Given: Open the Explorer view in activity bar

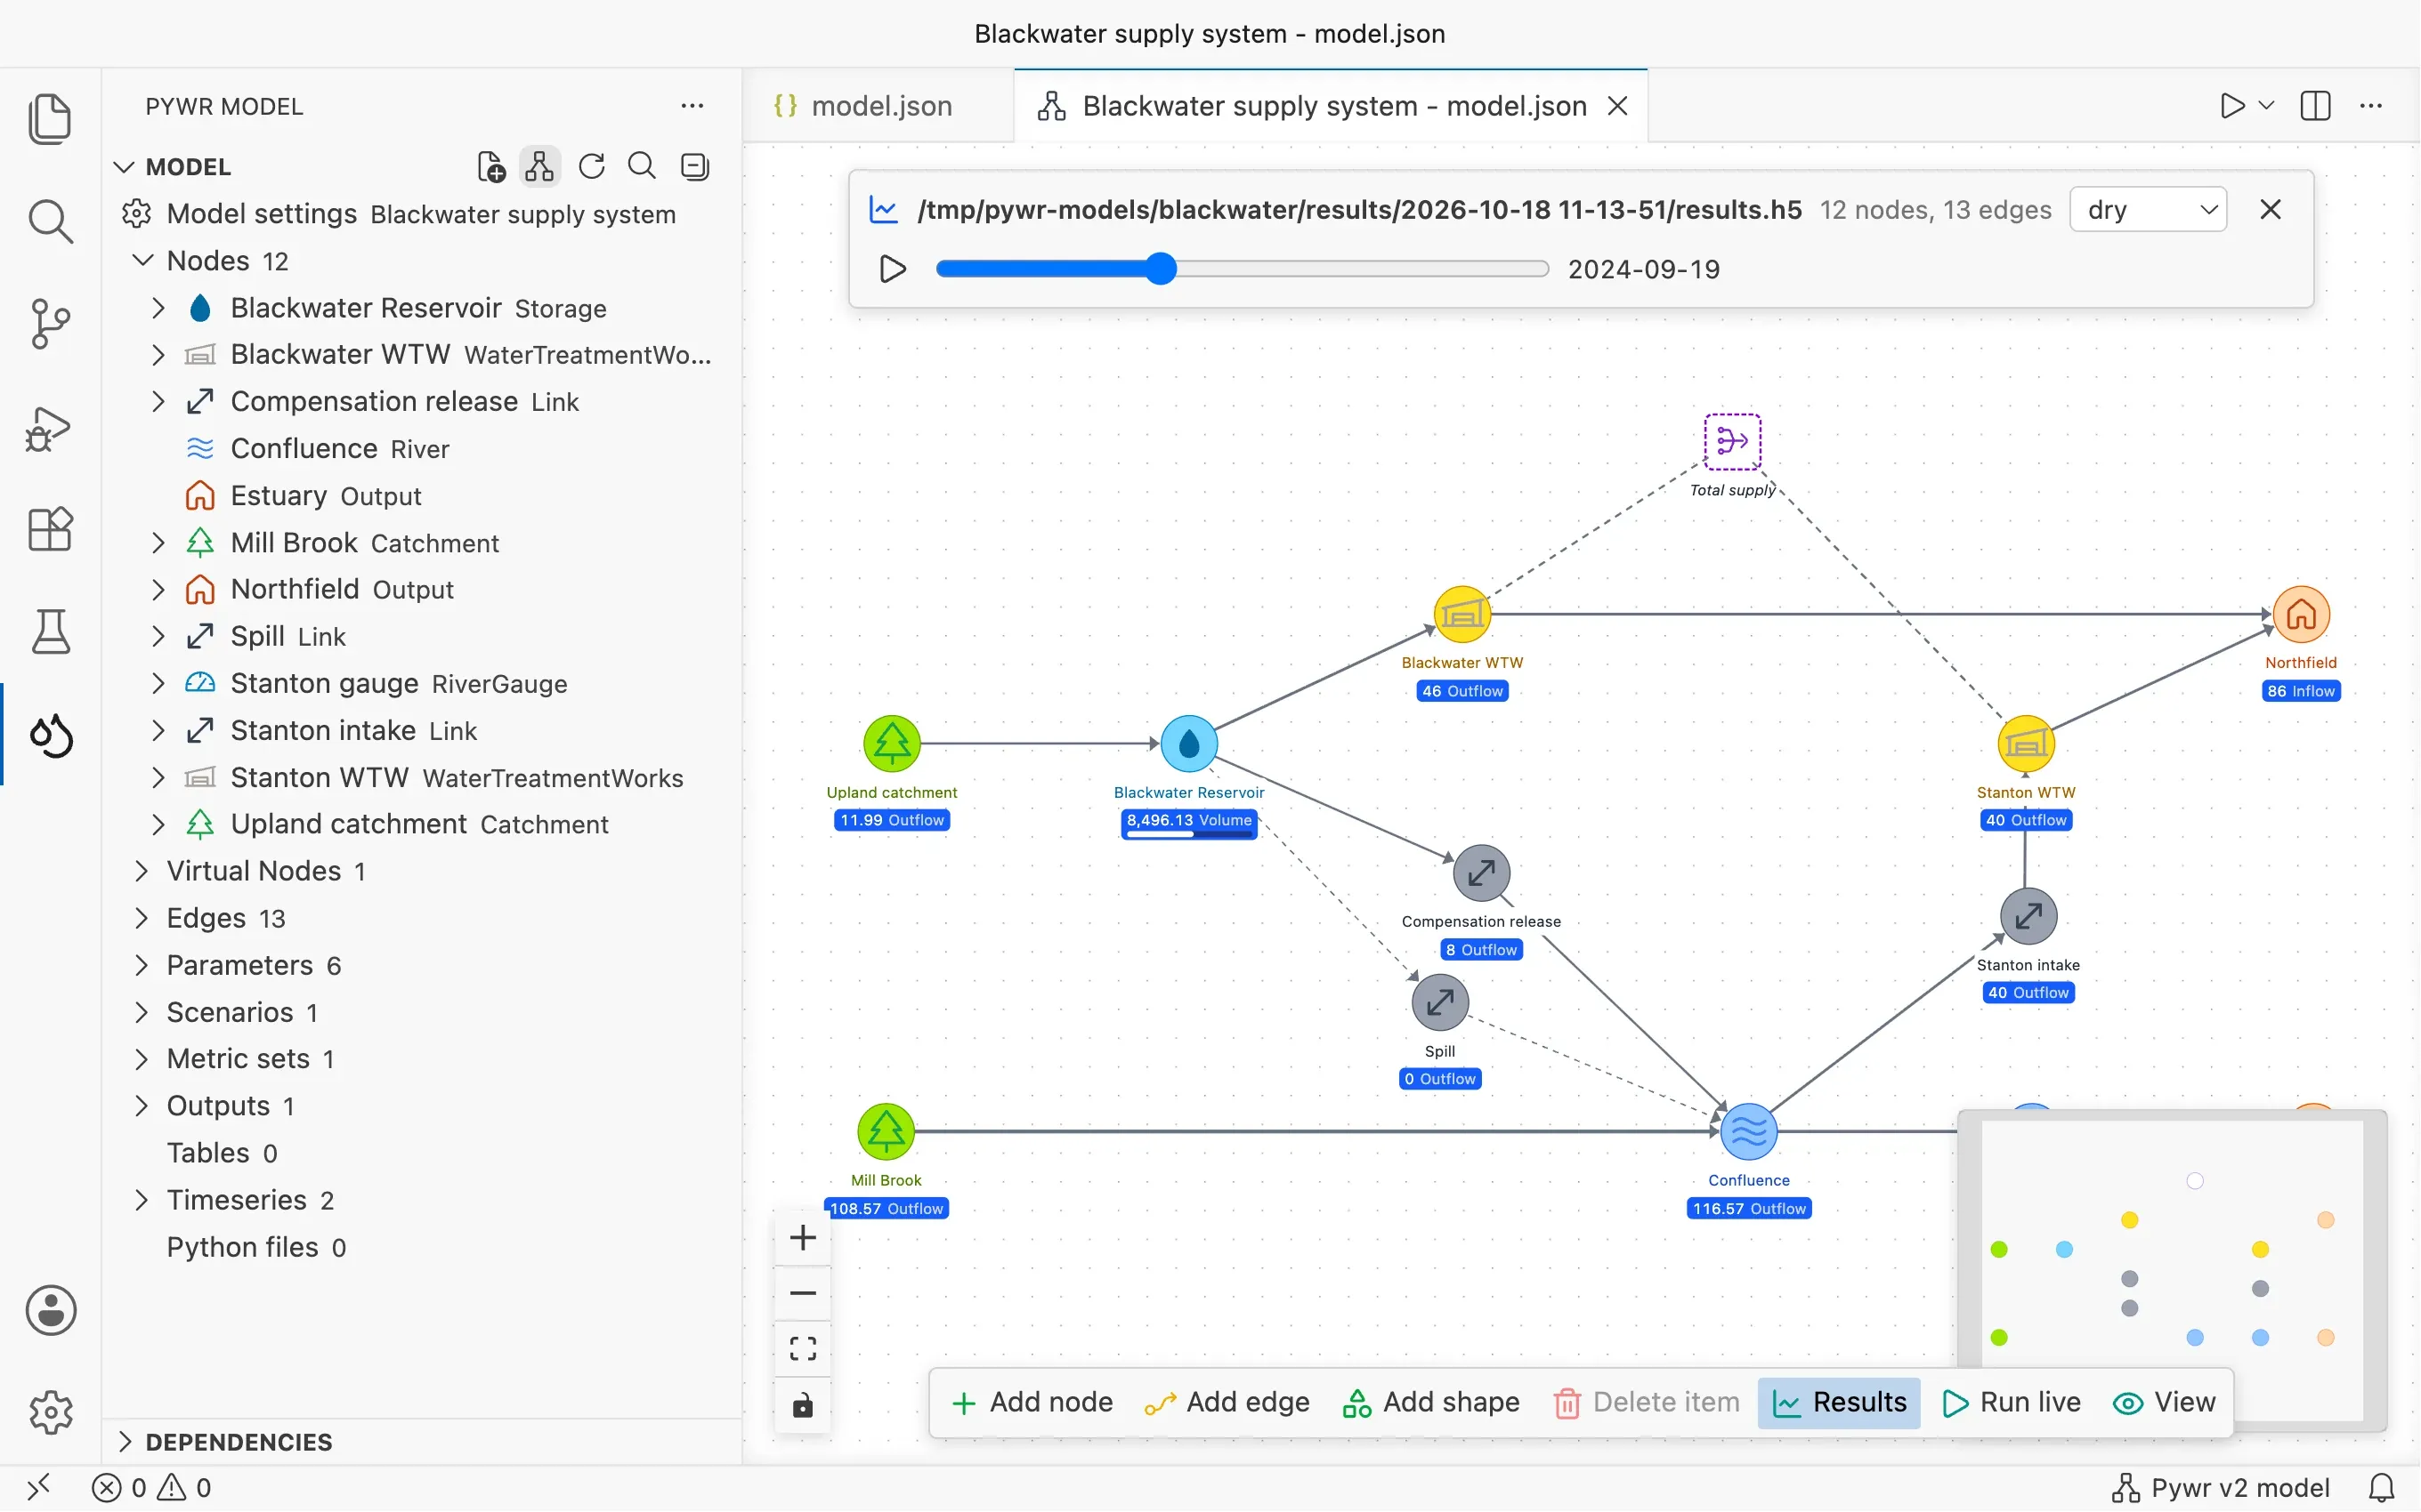Looking at the screenshot, I should (50, 118).
